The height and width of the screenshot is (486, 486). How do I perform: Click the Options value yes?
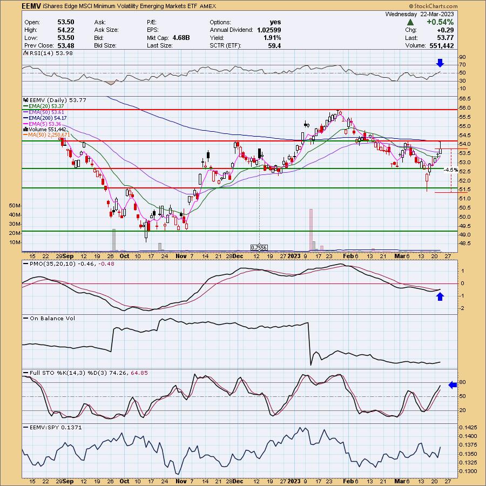[275, 22]
